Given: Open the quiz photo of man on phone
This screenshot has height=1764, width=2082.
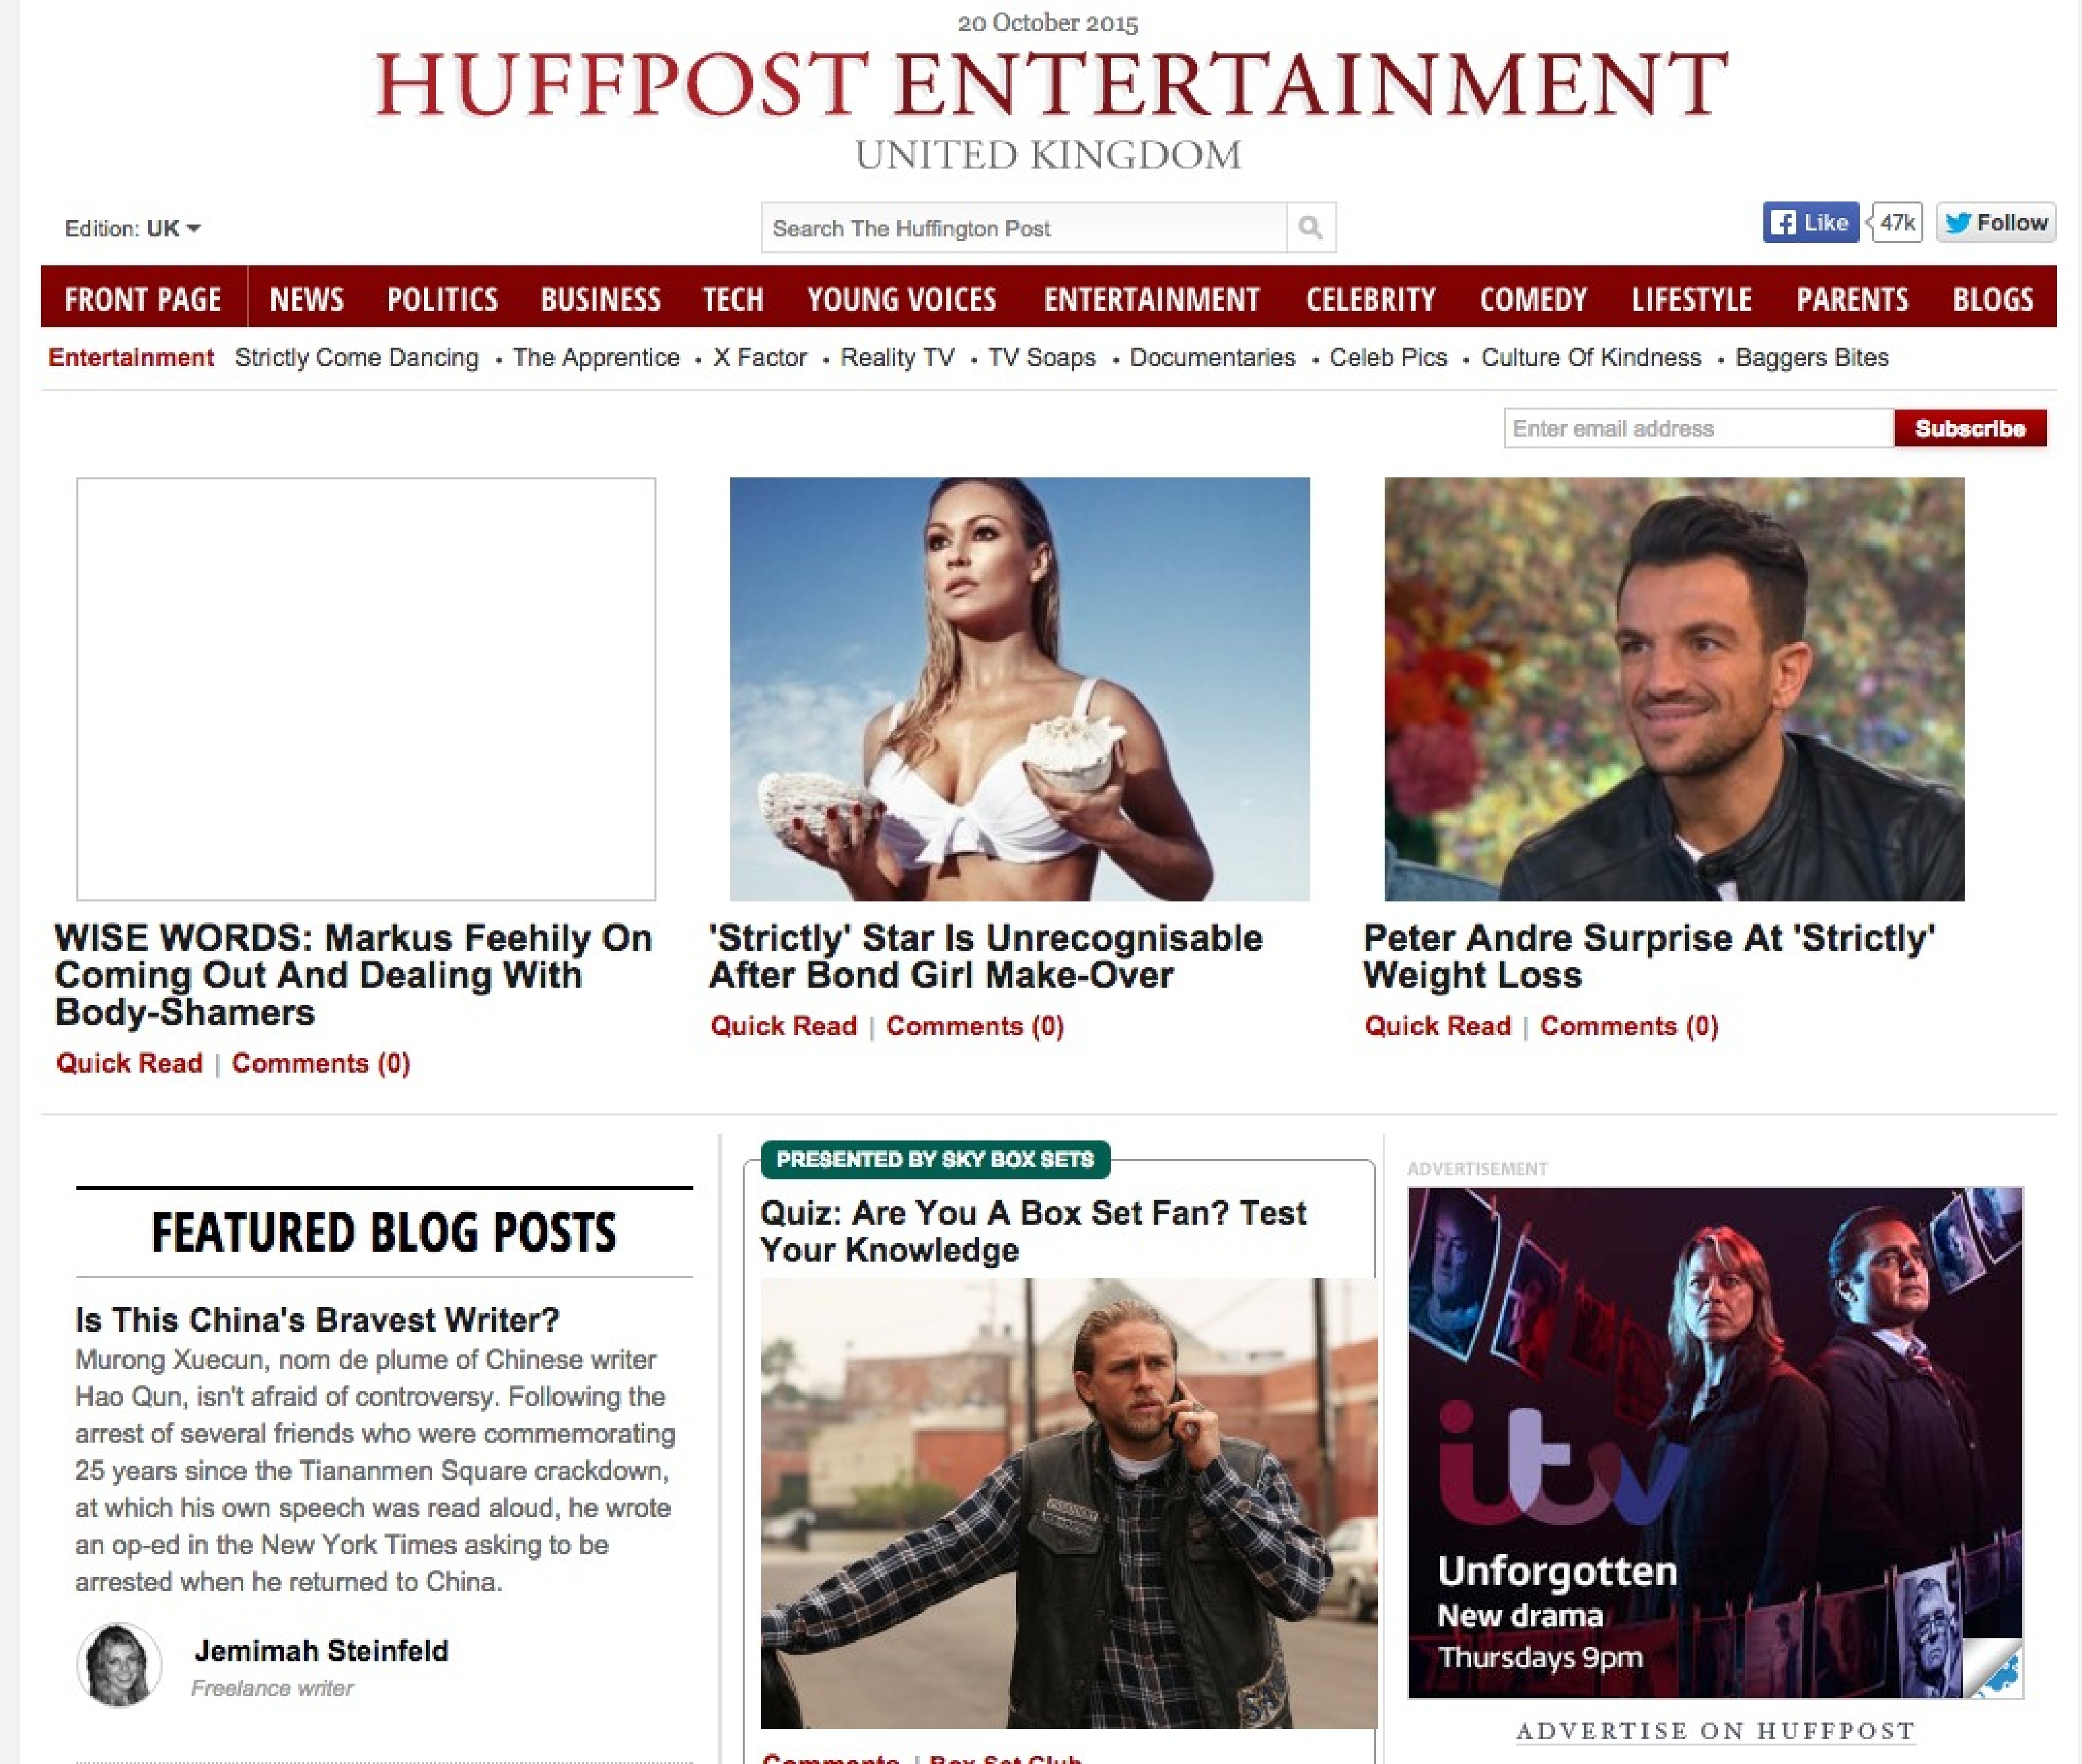Looking at the screenshot, I should click(x=1068, y=1503).
